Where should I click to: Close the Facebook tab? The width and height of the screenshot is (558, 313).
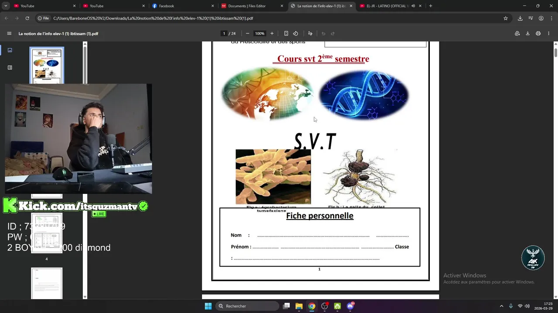tap(213, 6)
